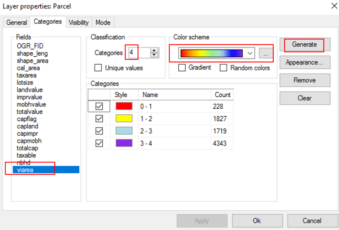Increase Categories with the up spinner arrow

[x=154, y=51]
